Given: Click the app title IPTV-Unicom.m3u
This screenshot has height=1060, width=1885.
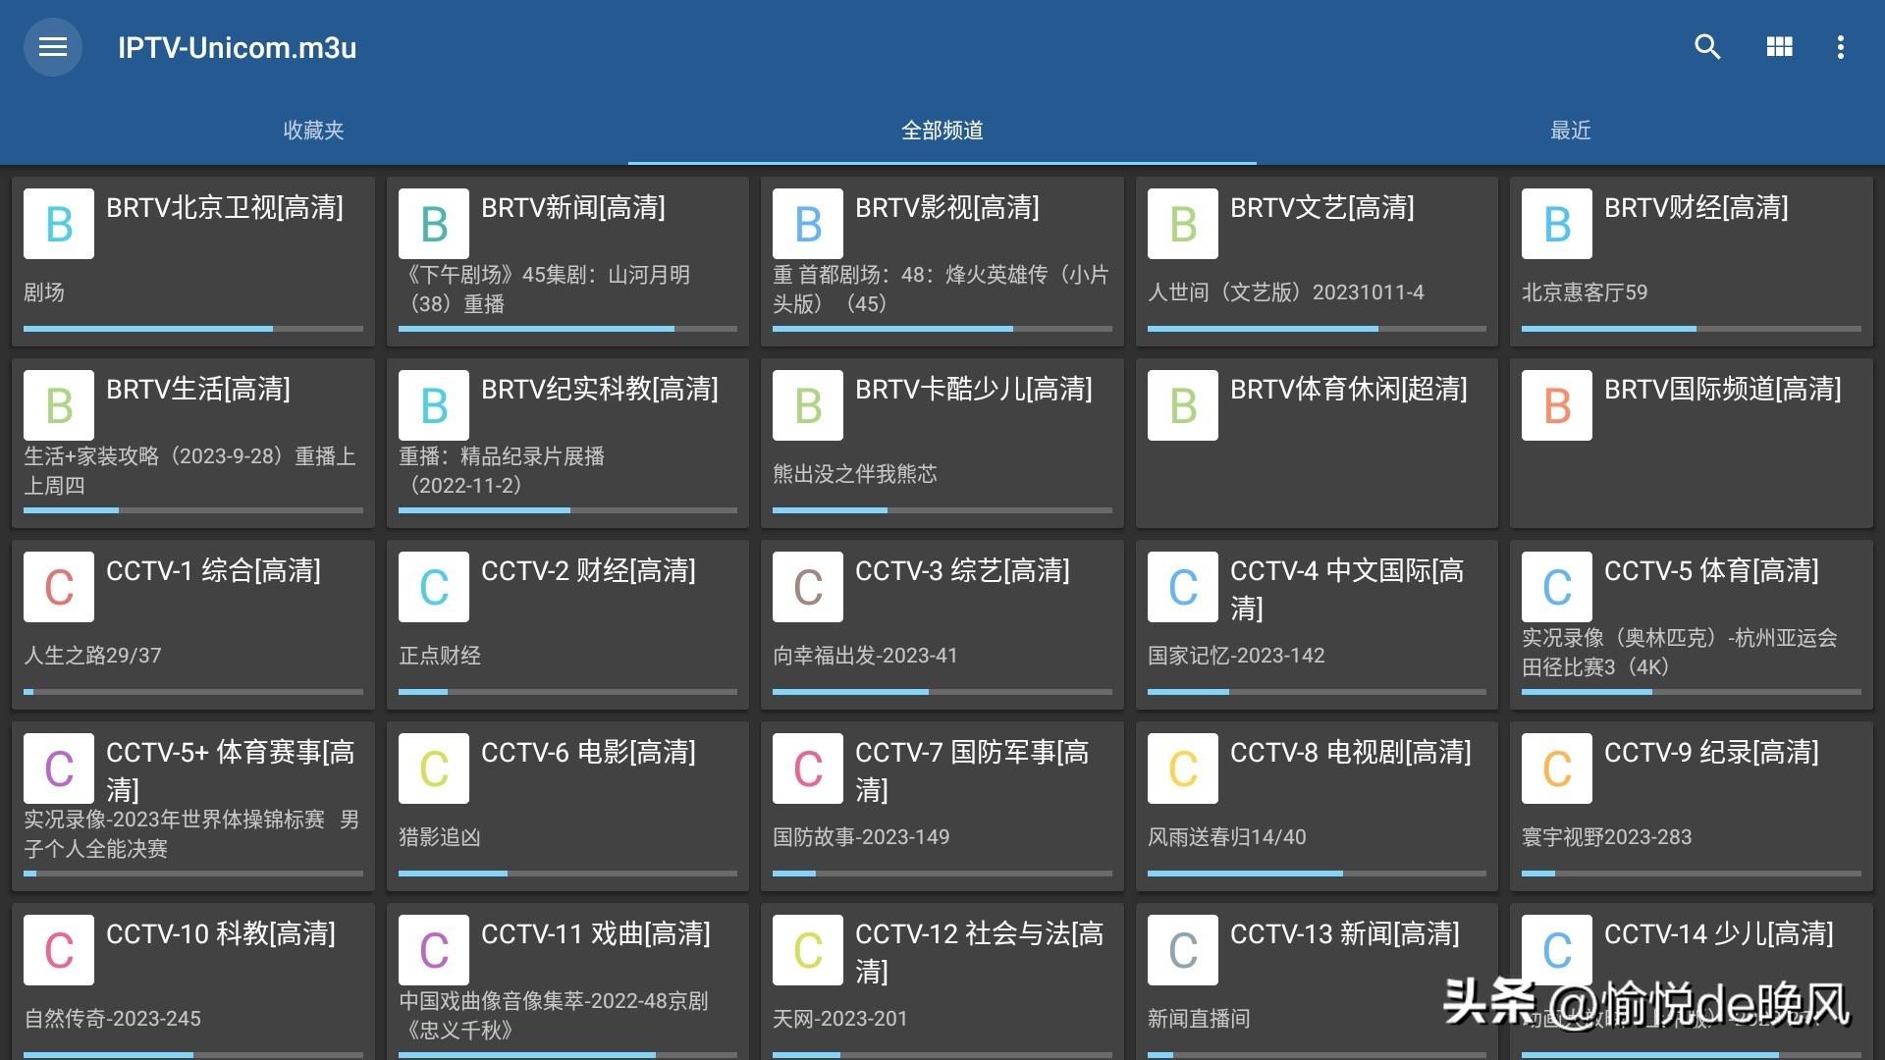Looking at the screenshot, I should point(237,47).
